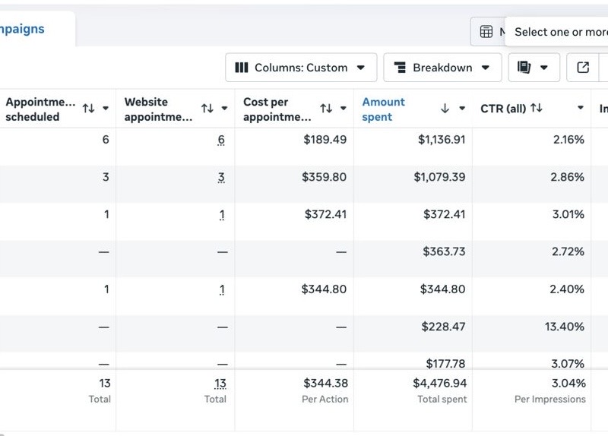This screenshot has height=436, width=608.
Task: Expand Appointments scheduled column options caret
Action: pyautogui.click(x=106, y=108)
